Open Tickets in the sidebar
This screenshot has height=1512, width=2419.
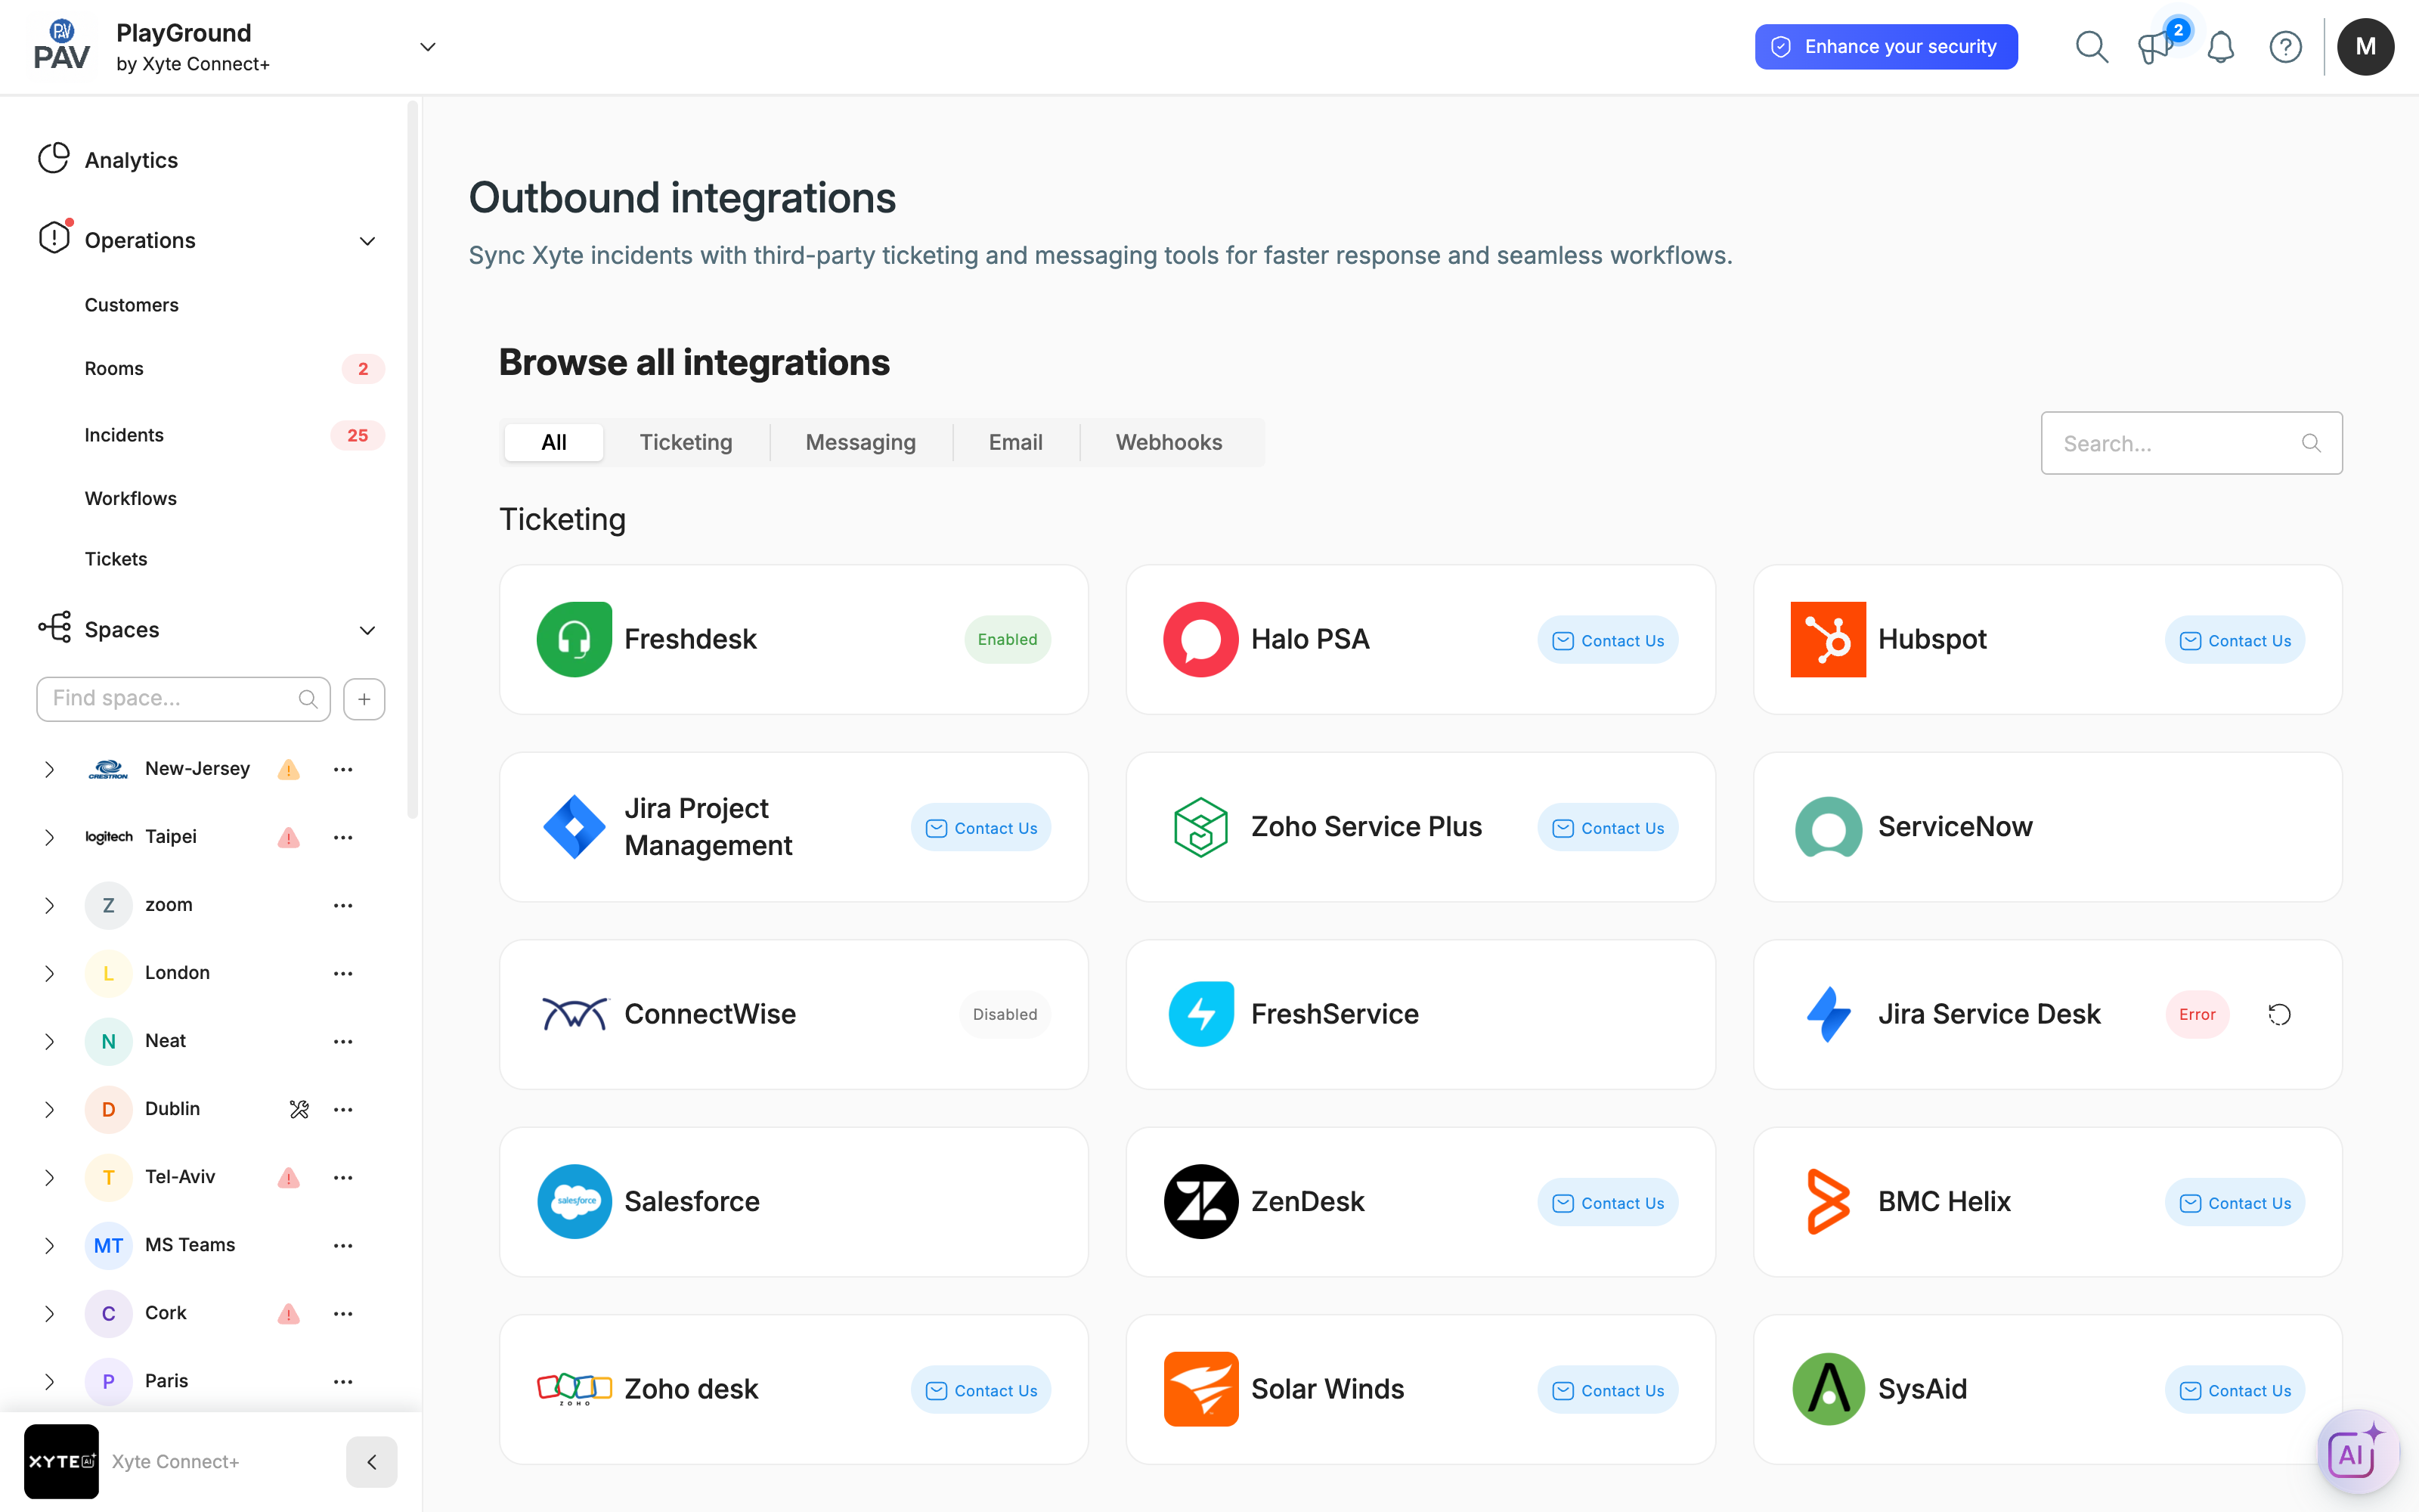(116, 559)
